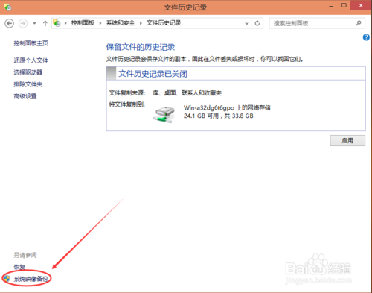Viewport: 372px width, 293px height.
Task: Click the Back navigation arrow
Action: coord(9,24)
